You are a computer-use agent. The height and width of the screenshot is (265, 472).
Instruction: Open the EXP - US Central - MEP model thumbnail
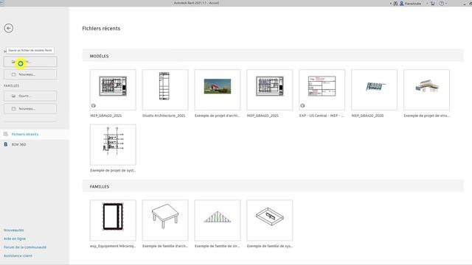(x=322, y=90)
